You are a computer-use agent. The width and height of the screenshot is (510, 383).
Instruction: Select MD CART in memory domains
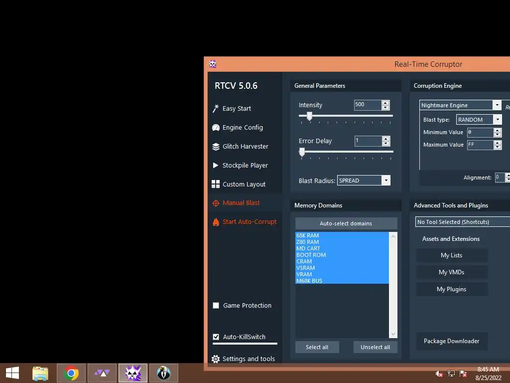[x=342, y=248]
